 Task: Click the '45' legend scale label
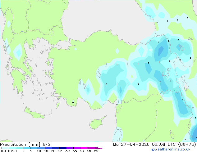pos(89,151)
